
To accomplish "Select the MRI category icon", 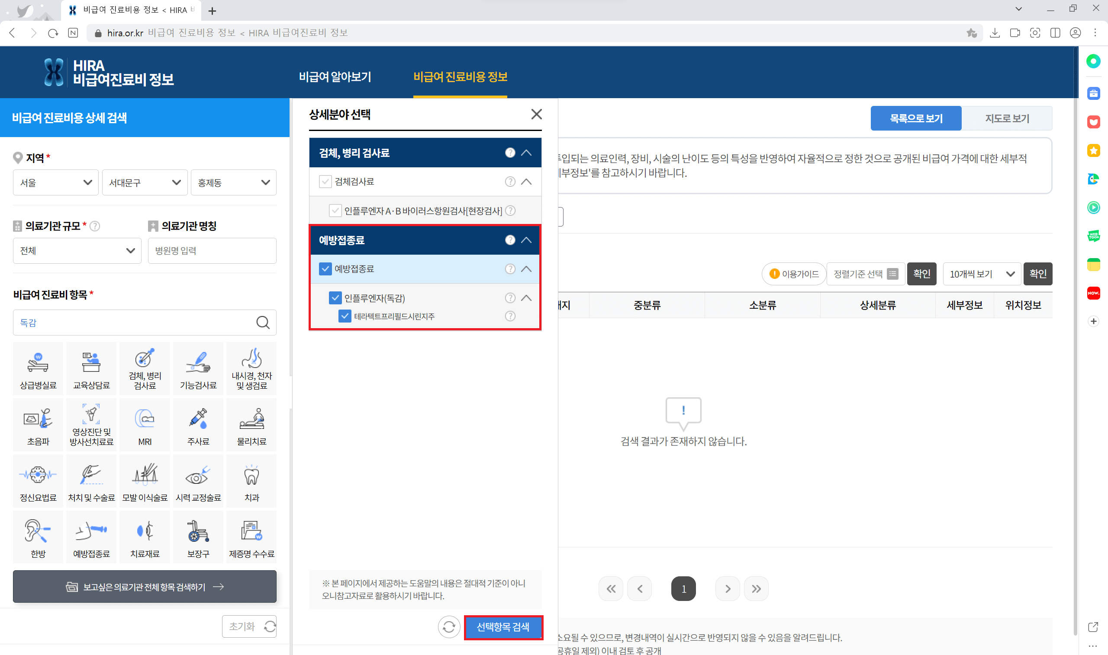I will pos(145,424).
